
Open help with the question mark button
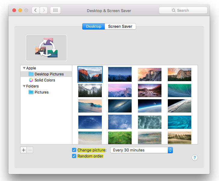pos(195,157)
